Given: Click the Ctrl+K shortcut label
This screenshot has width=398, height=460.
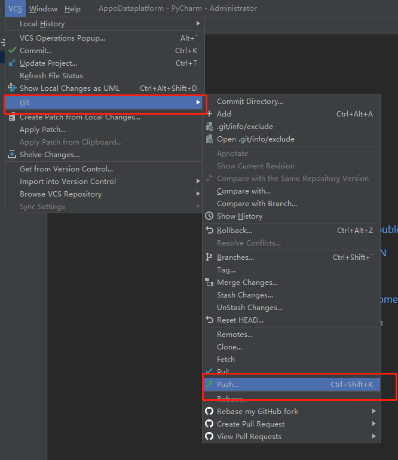Looking at the screenshot, I should click(186, 51).
